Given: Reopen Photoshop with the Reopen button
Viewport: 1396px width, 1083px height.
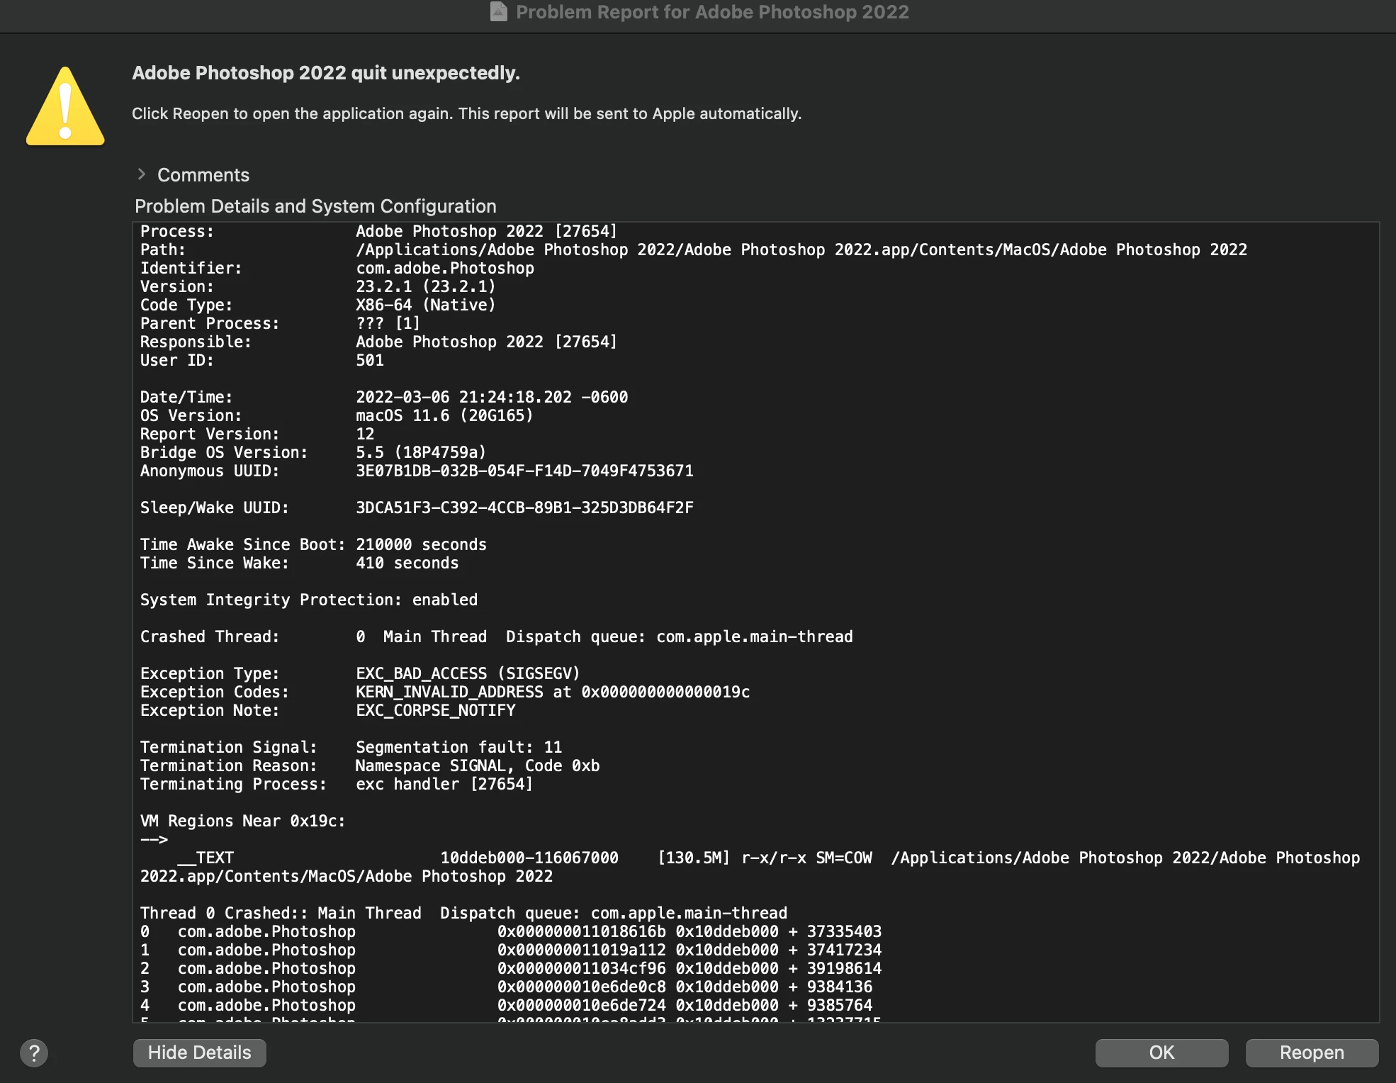Looking at the screenshot, I should [1311, 1053].
